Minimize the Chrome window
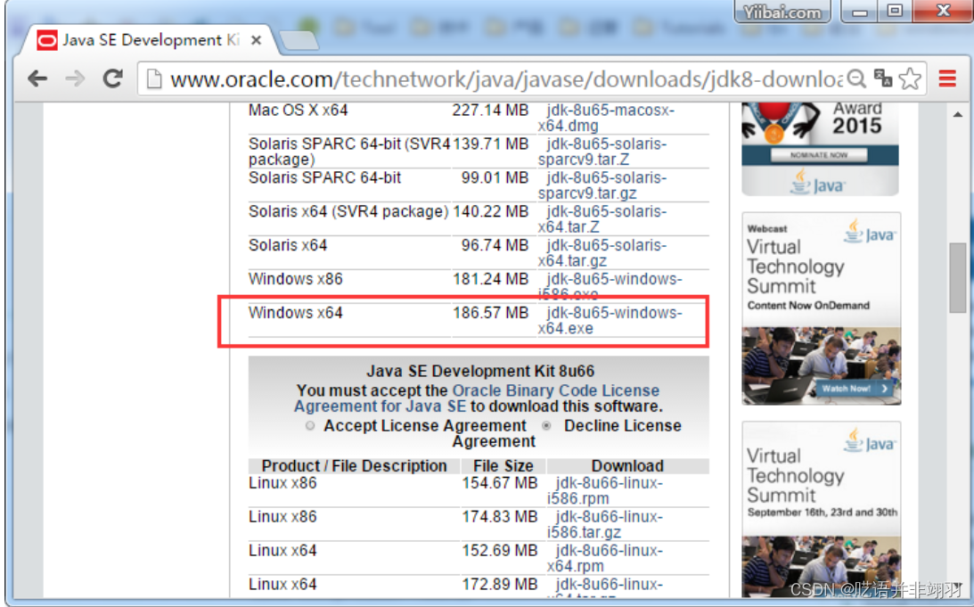Screen dimensions: 974x607 (x=860, y=12)
